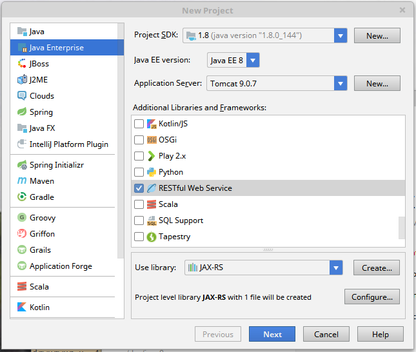
Task: Click the SQL Support icon
Action: tap(152, 220)
